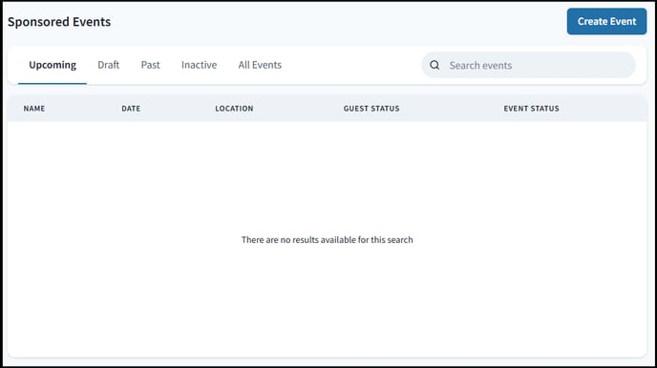
Task: Open the Draft tab
Action: (109, 65)
